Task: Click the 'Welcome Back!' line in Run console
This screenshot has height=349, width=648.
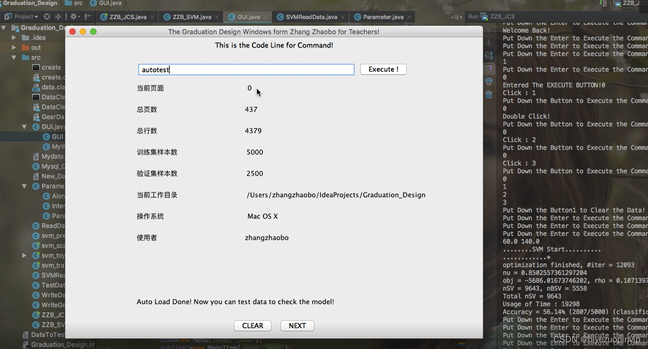Action: coord(526,30)
